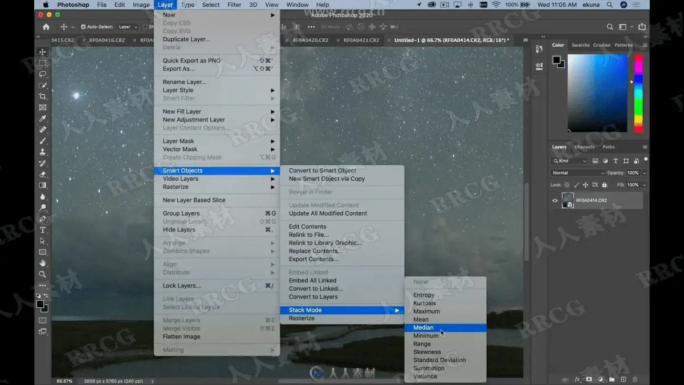Open the RF0A0420.CR2 document tab
The image size is (684, 385).
pos(310,40)
